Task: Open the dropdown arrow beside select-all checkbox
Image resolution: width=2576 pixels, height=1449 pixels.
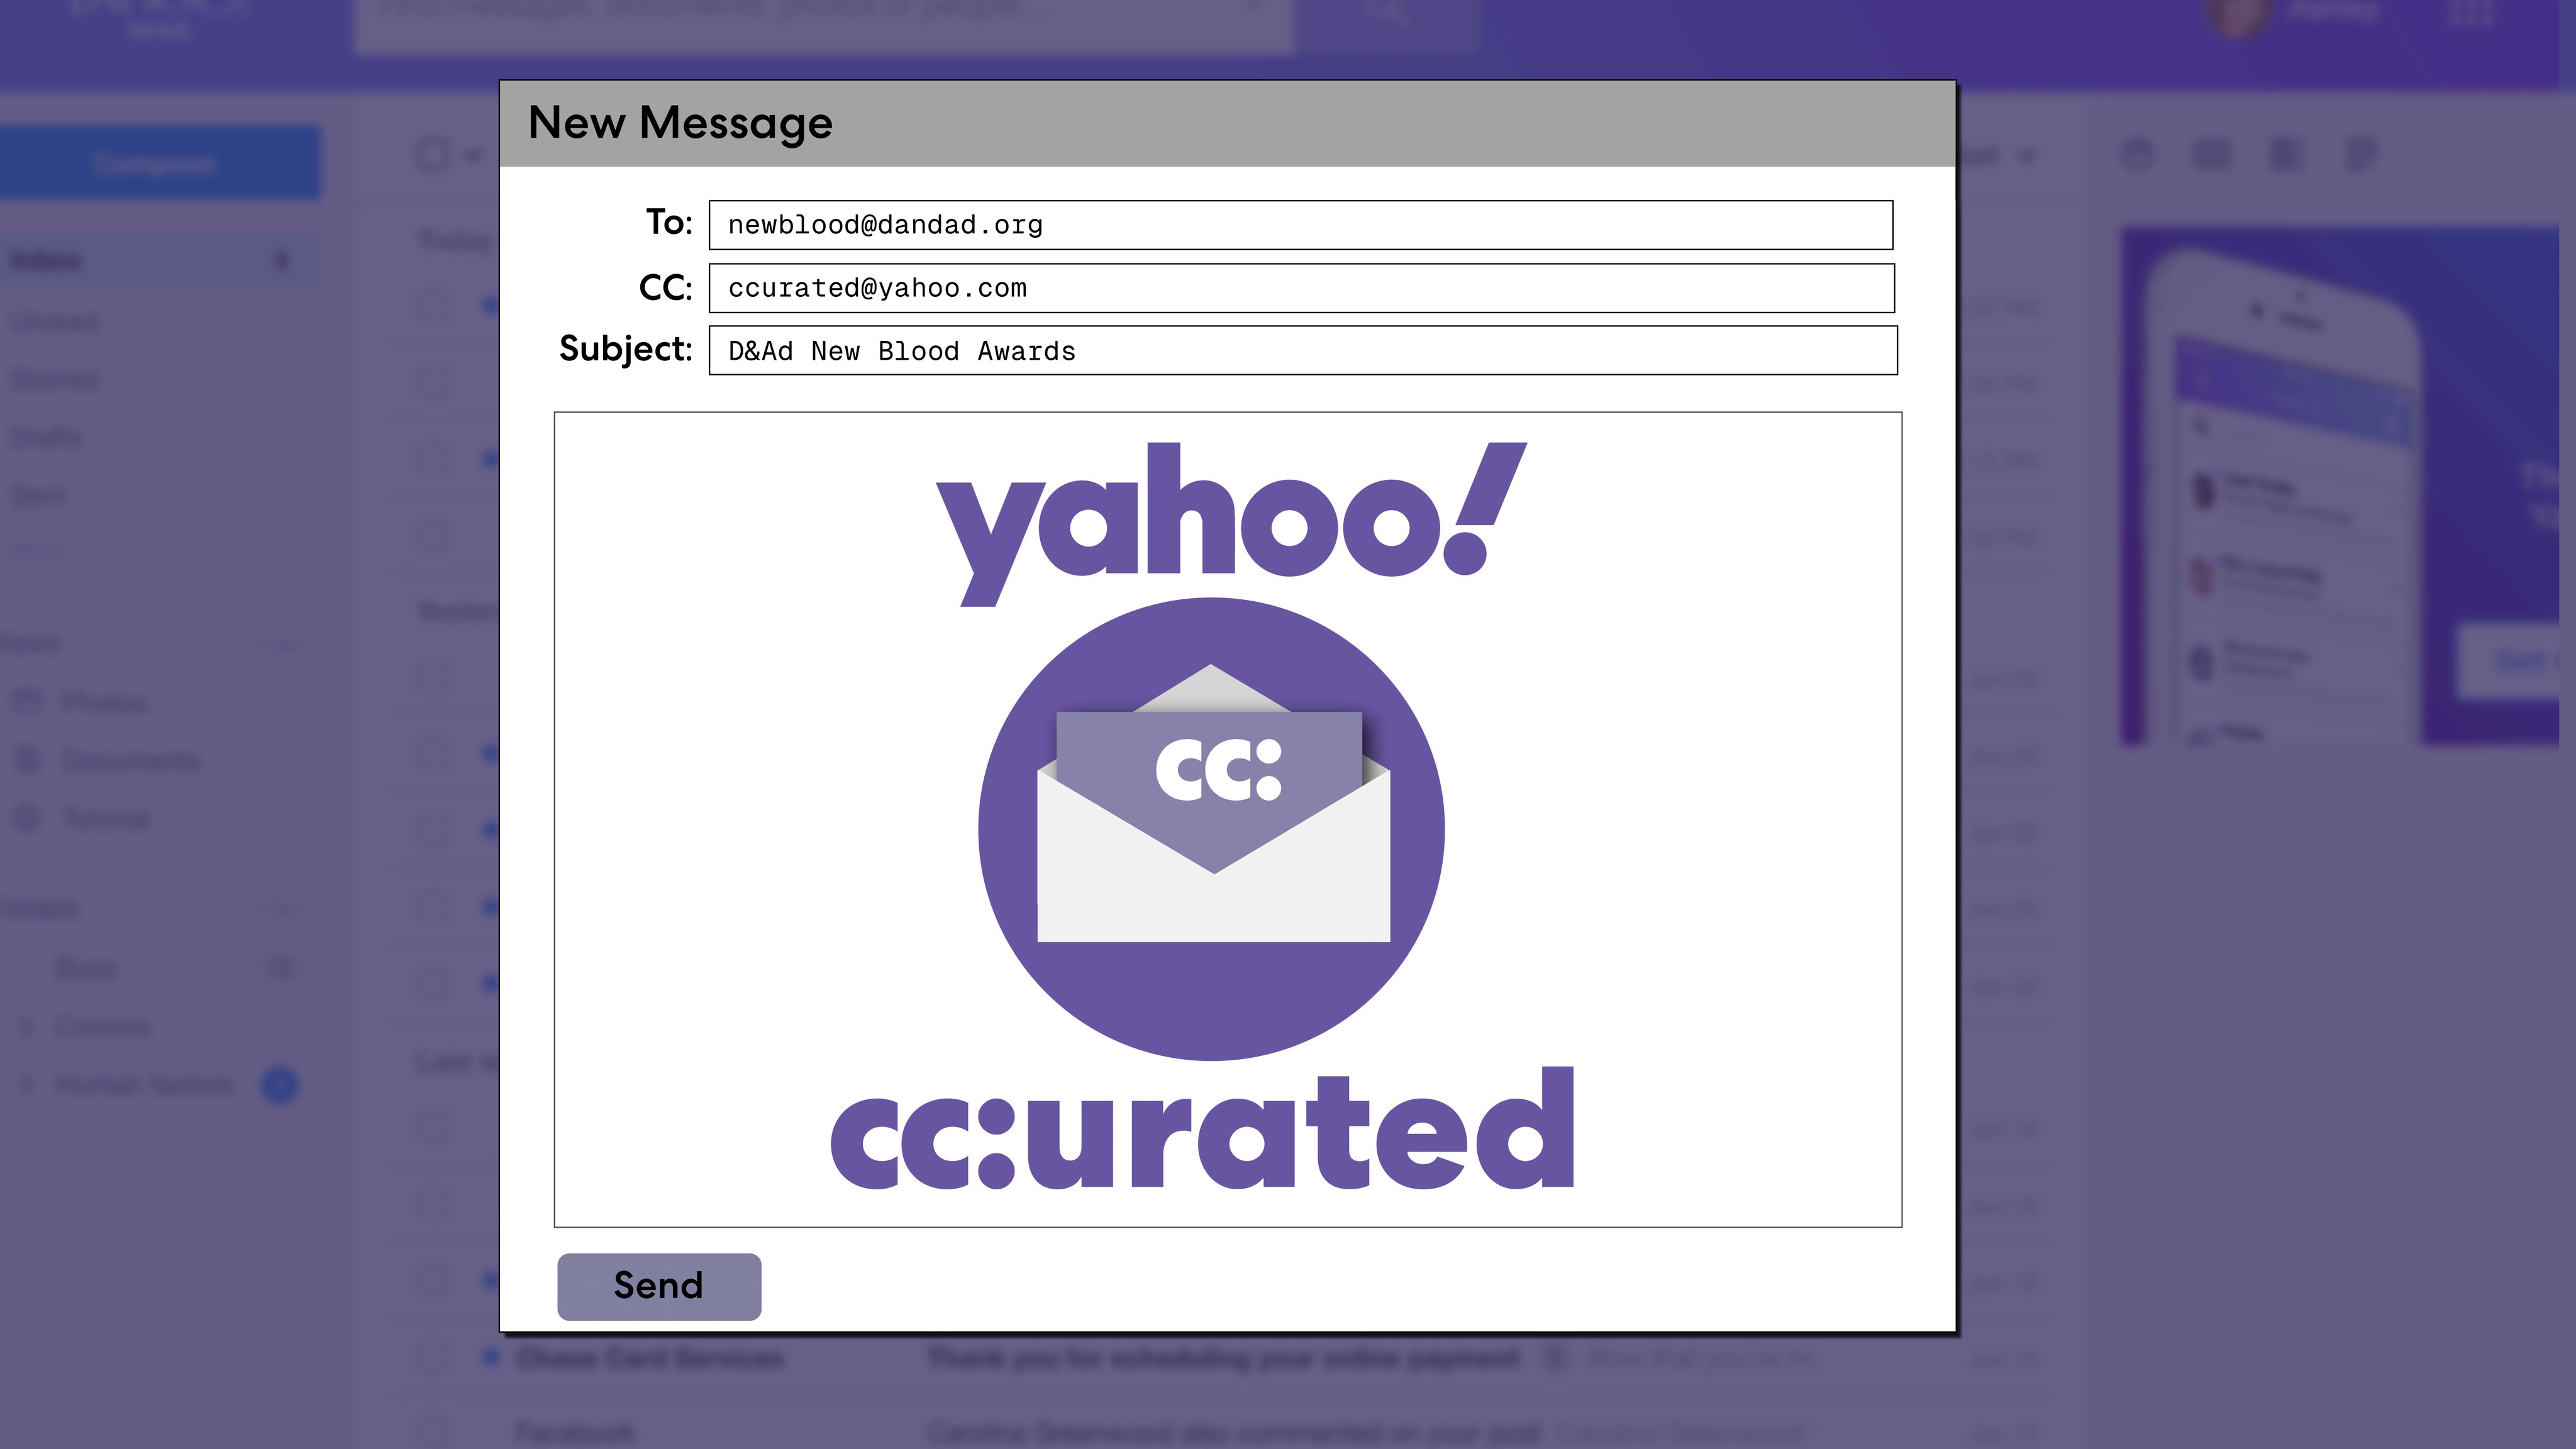Action: pos(474,156)
